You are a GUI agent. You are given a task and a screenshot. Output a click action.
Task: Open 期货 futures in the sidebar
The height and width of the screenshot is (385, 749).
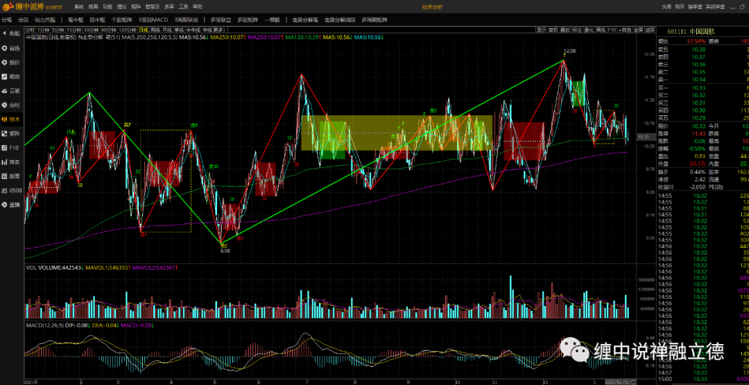click(x=12, y=76)
